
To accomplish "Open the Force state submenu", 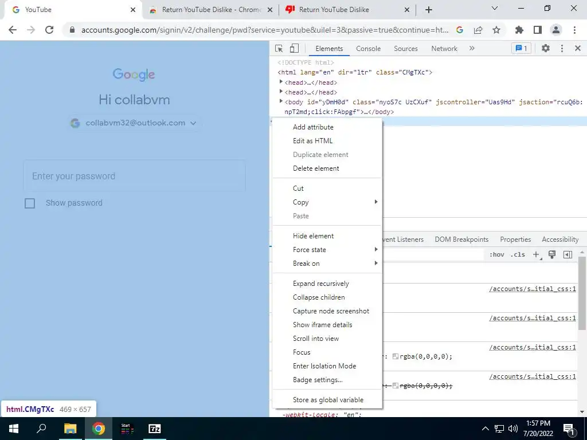I will click(327, 250).
